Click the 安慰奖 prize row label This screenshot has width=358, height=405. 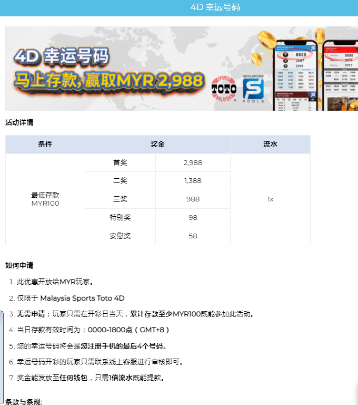pos(120,236)
